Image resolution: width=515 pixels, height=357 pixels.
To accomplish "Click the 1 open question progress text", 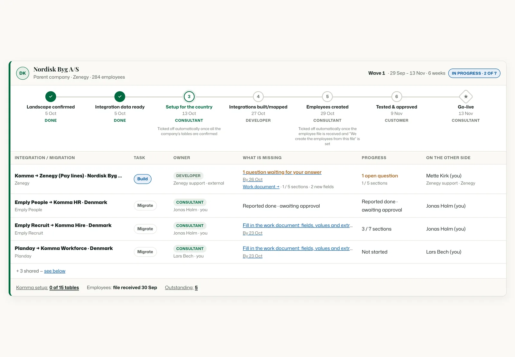I will (x=380, y=176).
